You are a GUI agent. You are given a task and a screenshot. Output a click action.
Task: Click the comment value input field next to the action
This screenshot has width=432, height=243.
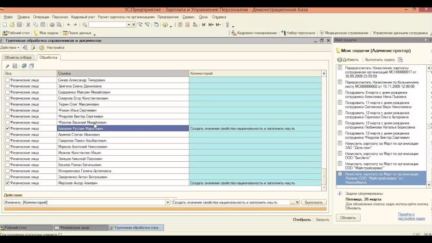coord(231,202)
